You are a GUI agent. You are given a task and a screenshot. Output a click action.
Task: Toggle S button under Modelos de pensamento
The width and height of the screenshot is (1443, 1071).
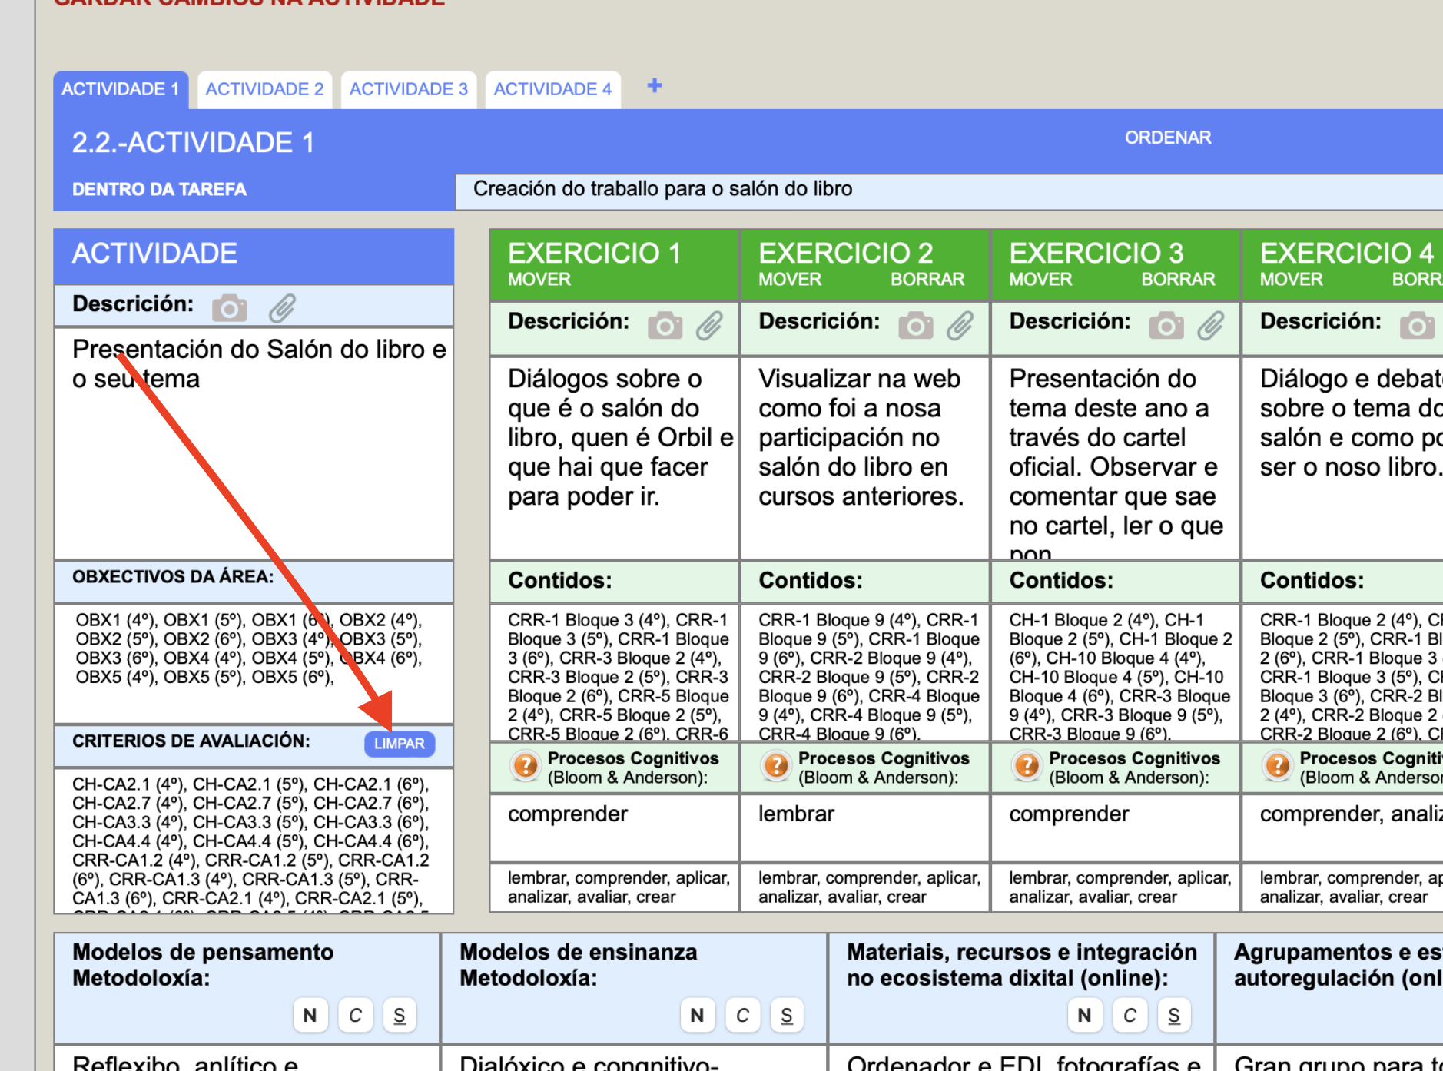[x=400, y=1016]
